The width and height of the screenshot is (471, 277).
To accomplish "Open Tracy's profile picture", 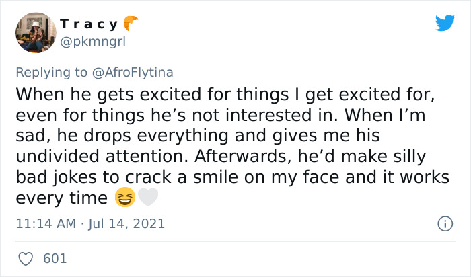I will (x=35, y=32).
